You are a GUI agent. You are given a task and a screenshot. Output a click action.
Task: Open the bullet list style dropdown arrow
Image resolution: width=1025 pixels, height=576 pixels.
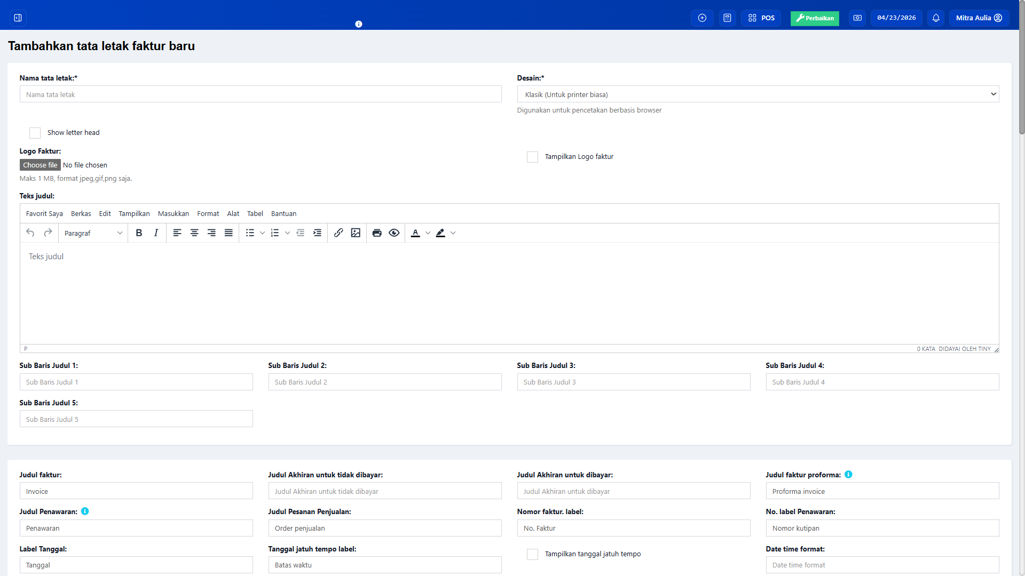coord(262,233)
